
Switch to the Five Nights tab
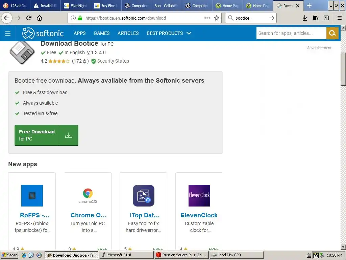76,6
